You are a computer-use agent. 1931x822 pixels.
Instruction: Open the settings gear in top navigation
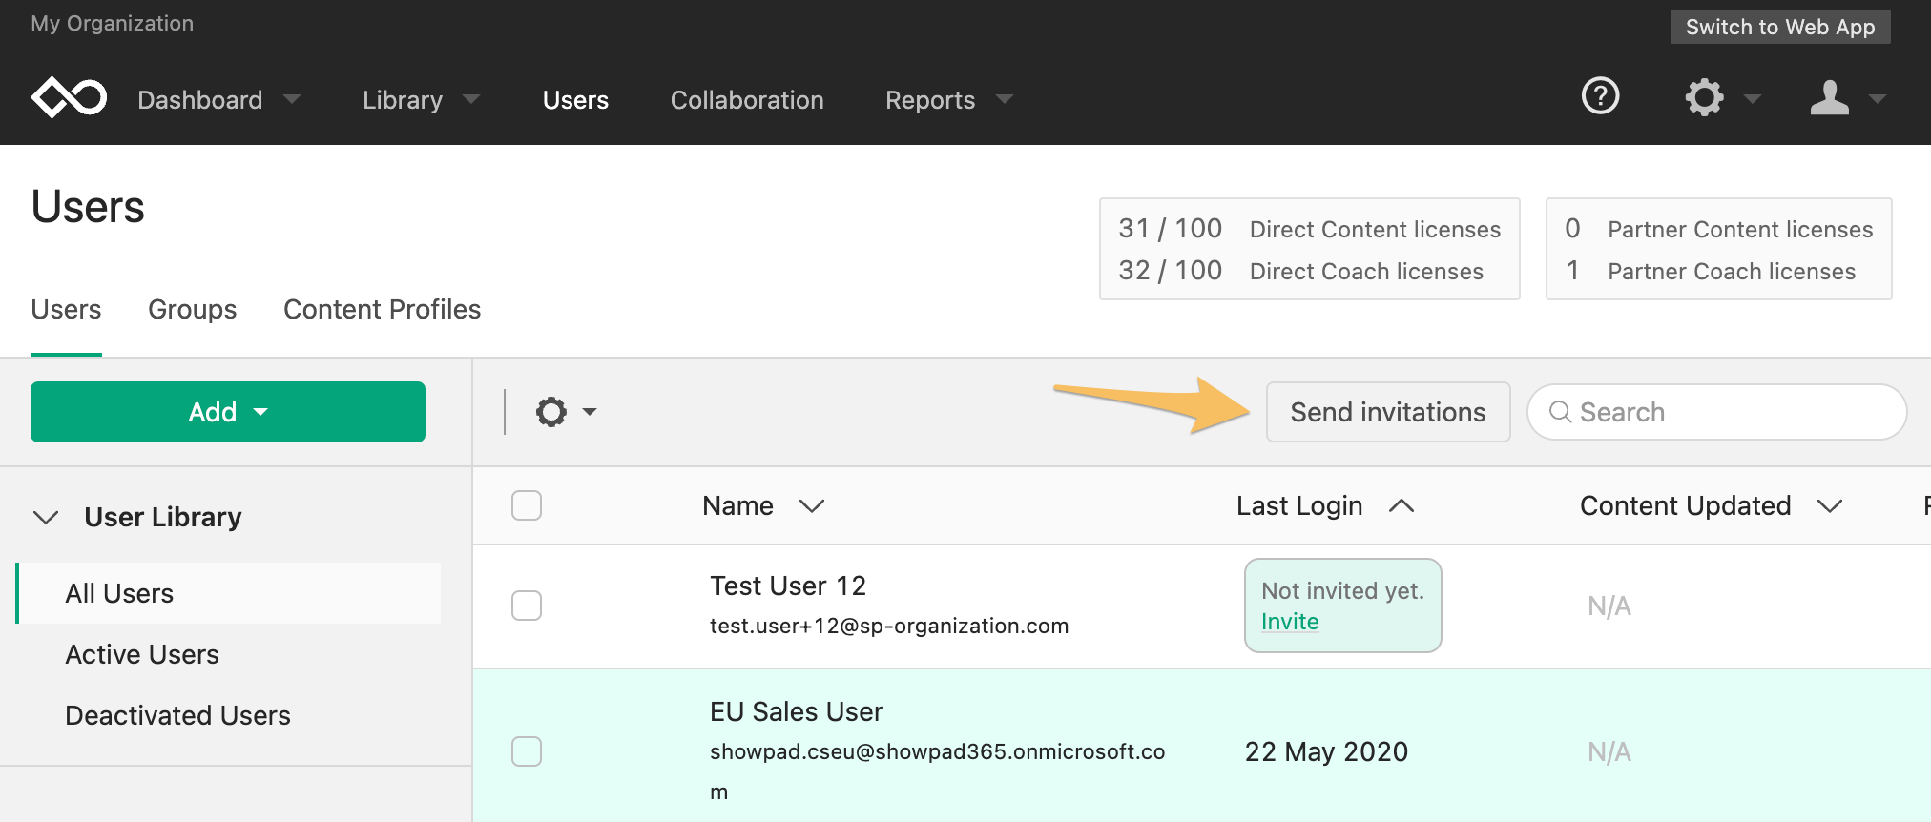click(1704, 97)
